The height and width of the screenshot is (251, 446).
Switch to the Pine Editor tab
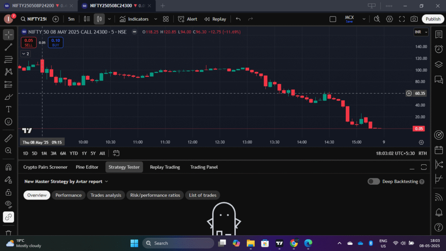coord(87,167)
